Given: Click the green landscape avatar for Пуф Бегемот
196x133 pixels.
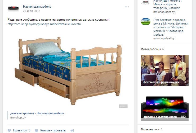Looking at the screenshot, I should 146,22.
